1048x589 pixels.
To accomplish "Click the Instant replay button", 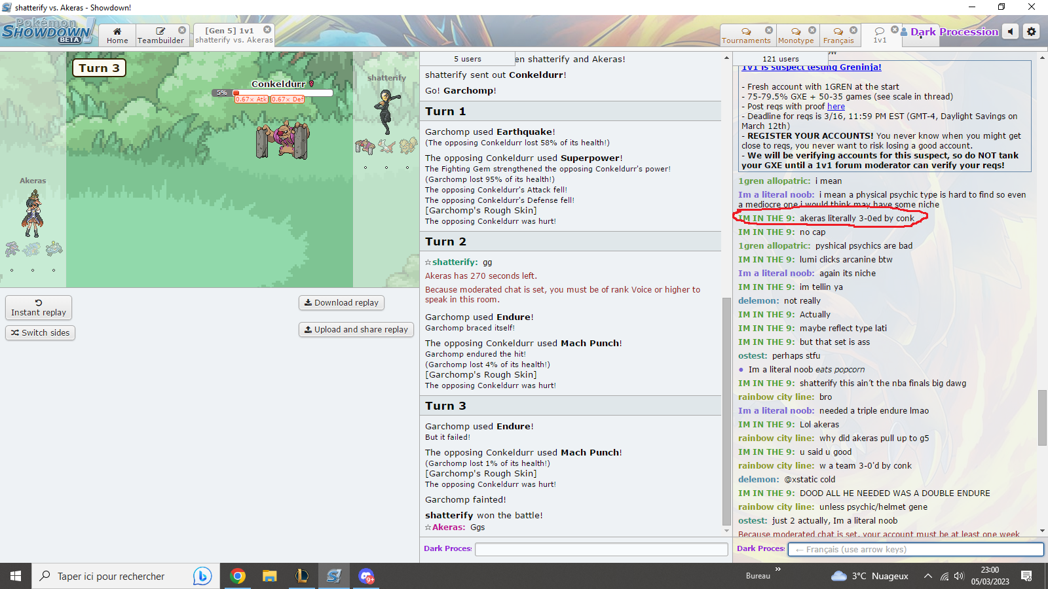I will [x=39, y=308].
